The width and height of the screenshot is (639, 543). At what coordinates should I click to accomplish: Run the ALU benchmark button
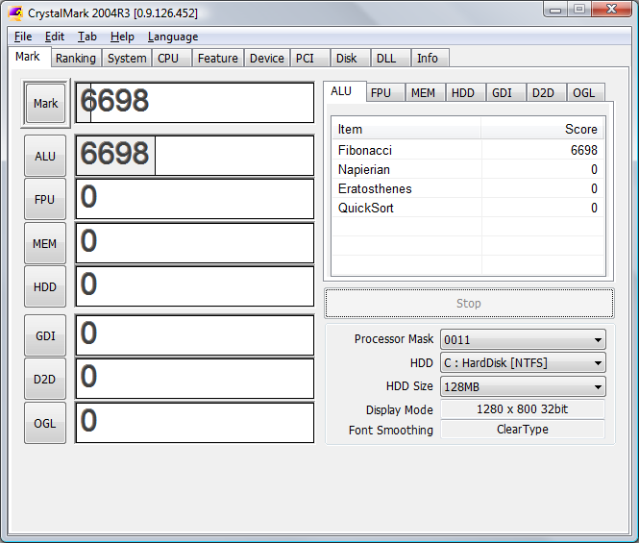(x=45, y=156)
